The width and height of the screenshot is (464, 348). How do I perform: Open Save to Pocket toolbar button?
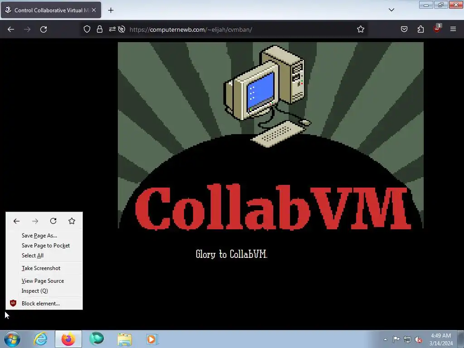pos(404,29)
